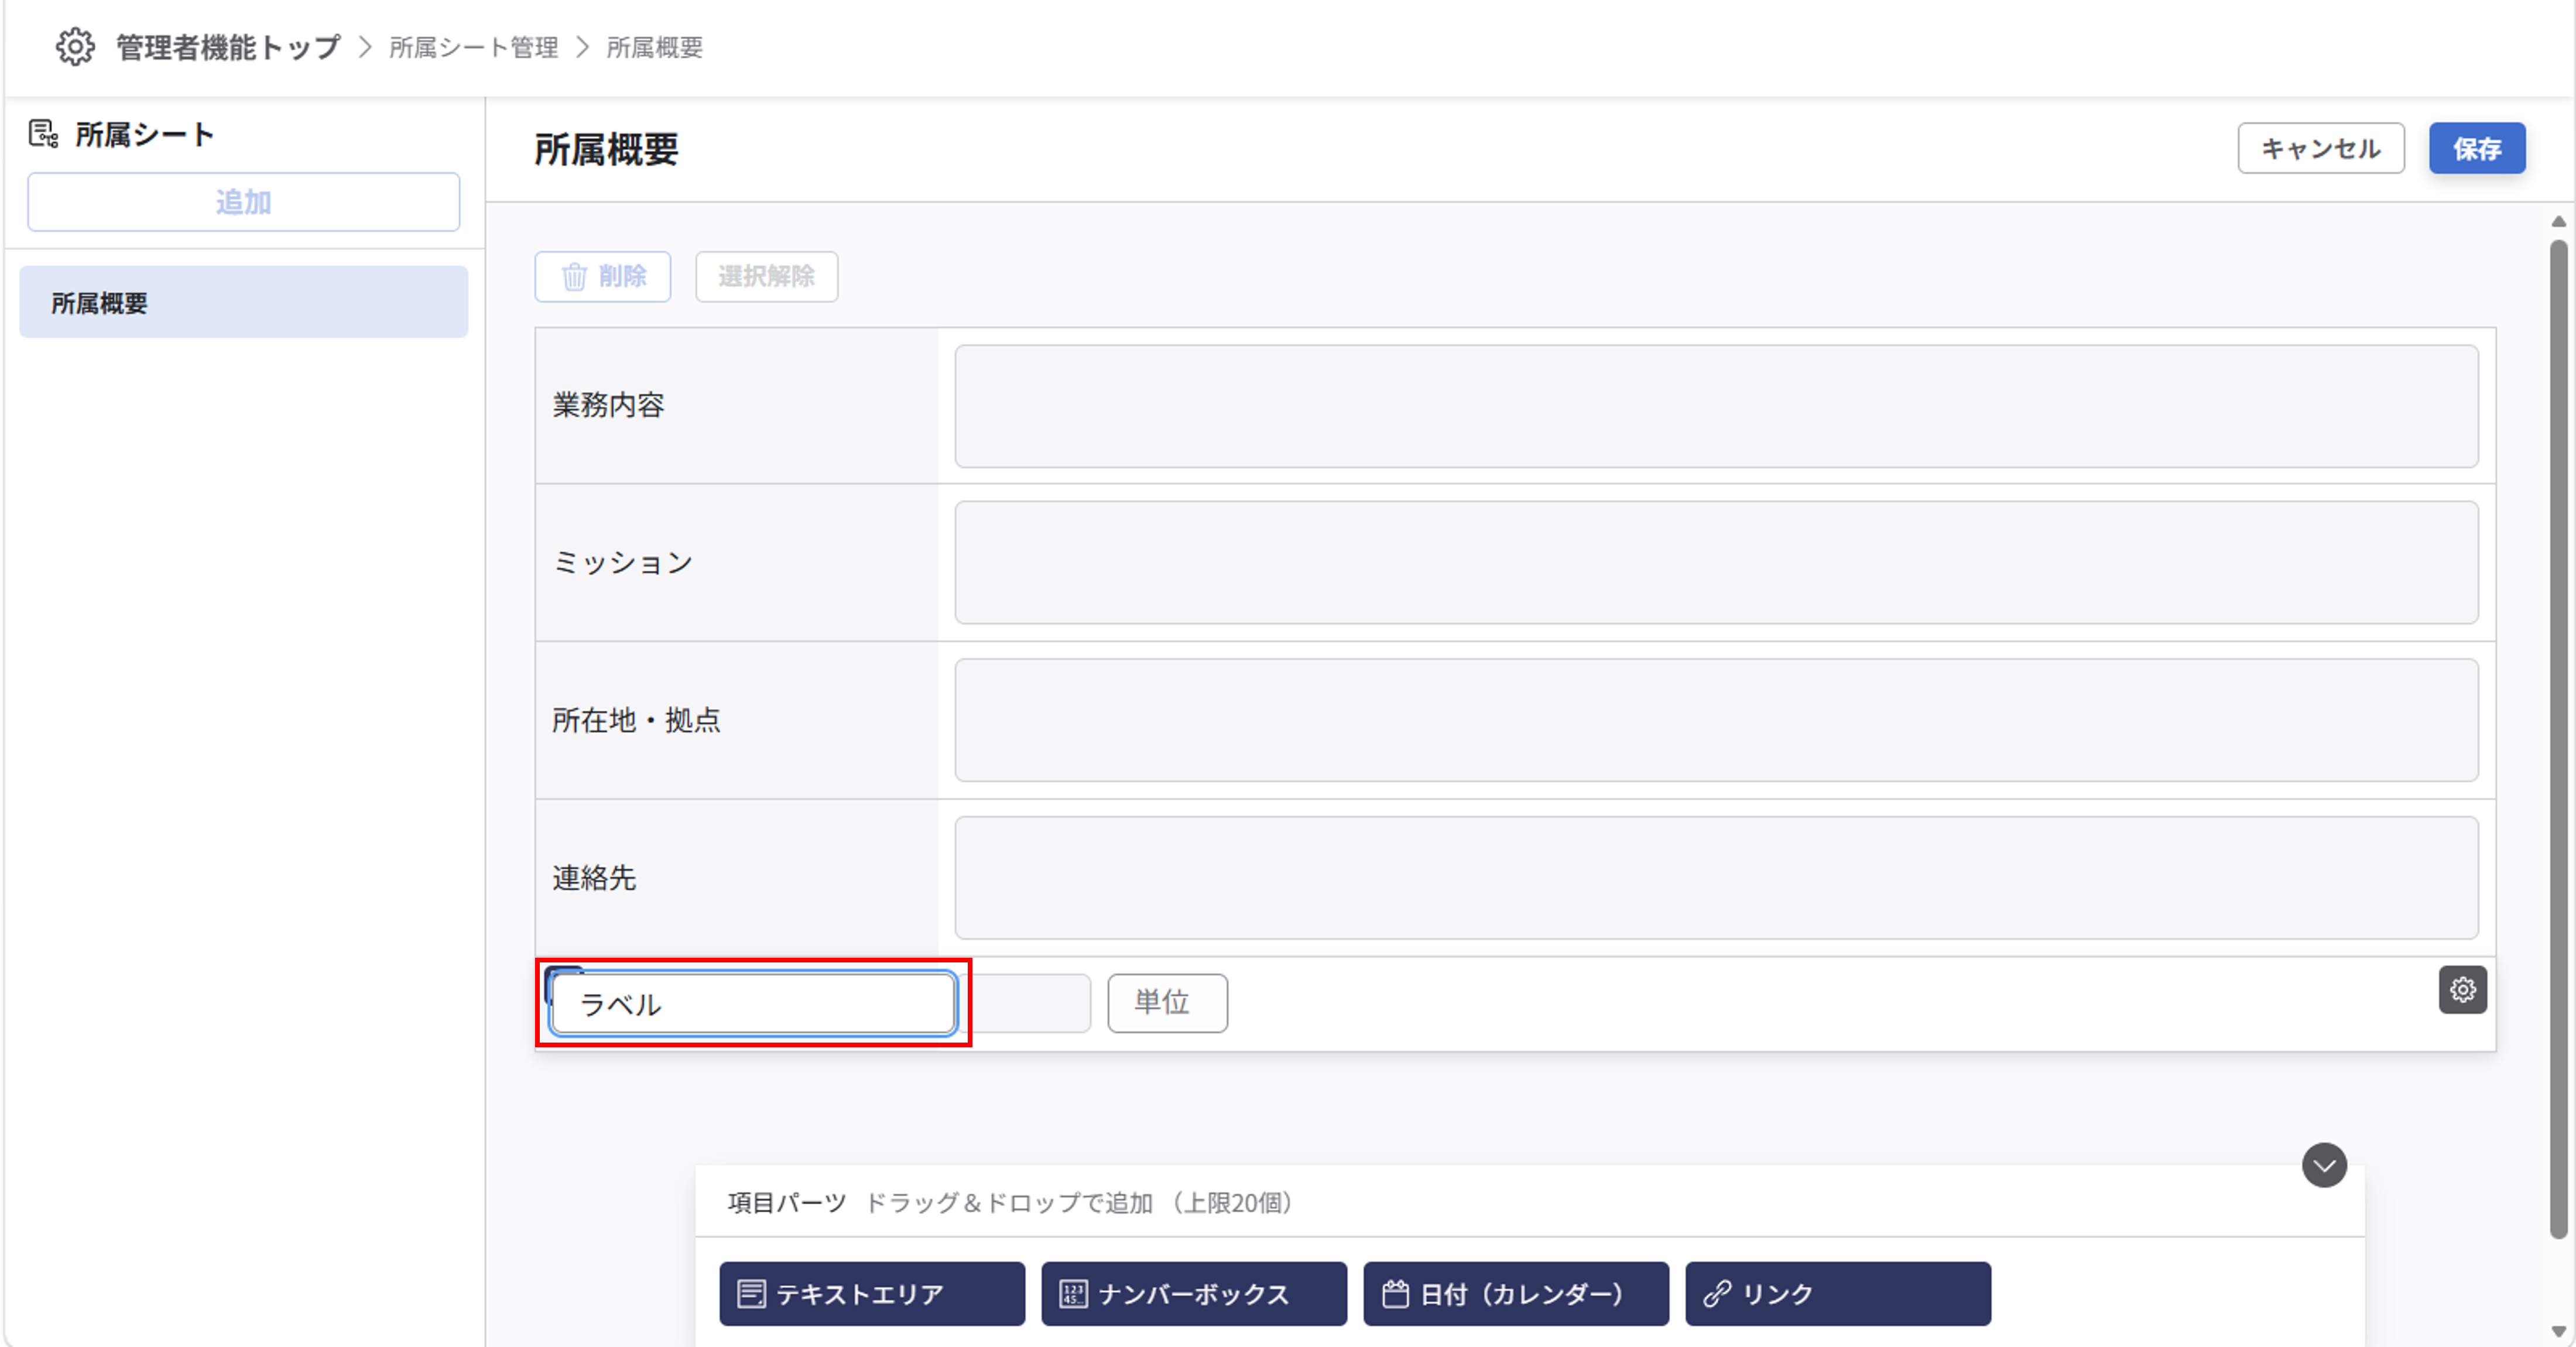Select the 日付（カレンダー） part
Screen dimensions: 2576x1347
(x=1516, y=1293)
